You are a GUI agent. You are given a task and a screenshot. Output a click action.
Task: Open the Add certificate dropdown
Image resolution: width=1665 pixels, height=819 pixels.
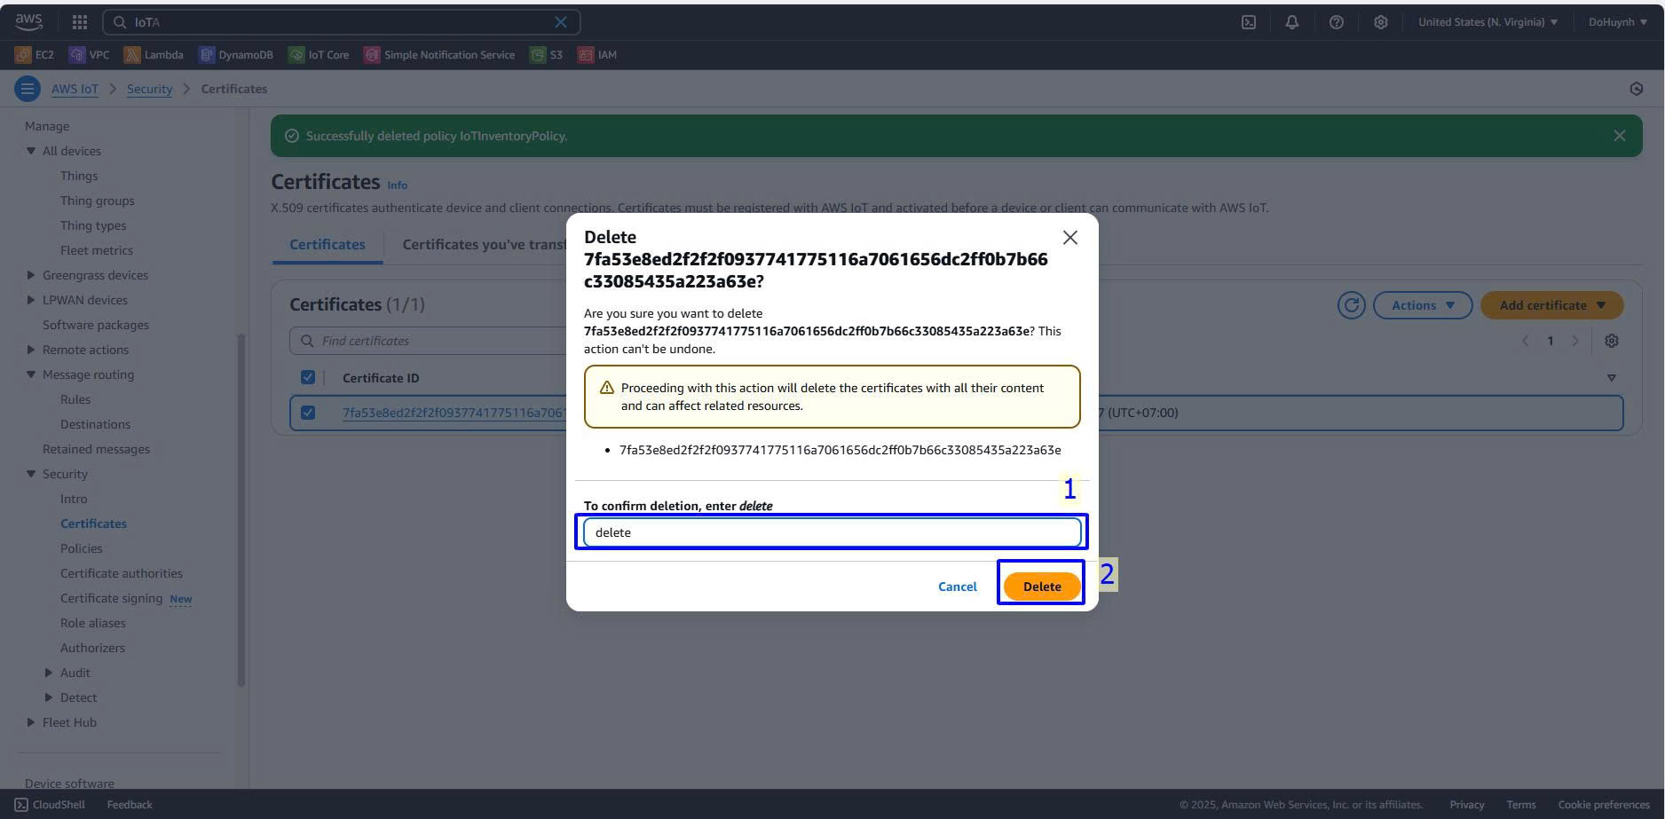coord(1551,305)
